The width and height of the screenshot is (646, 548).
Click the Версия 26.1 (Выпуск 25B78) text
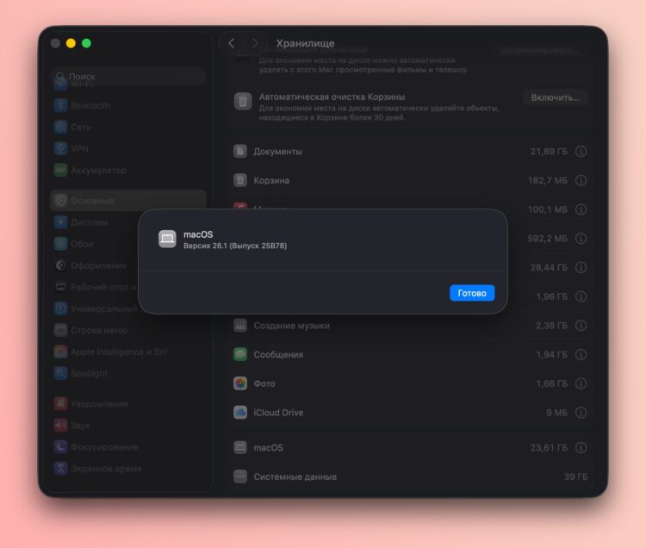point(235,246)
